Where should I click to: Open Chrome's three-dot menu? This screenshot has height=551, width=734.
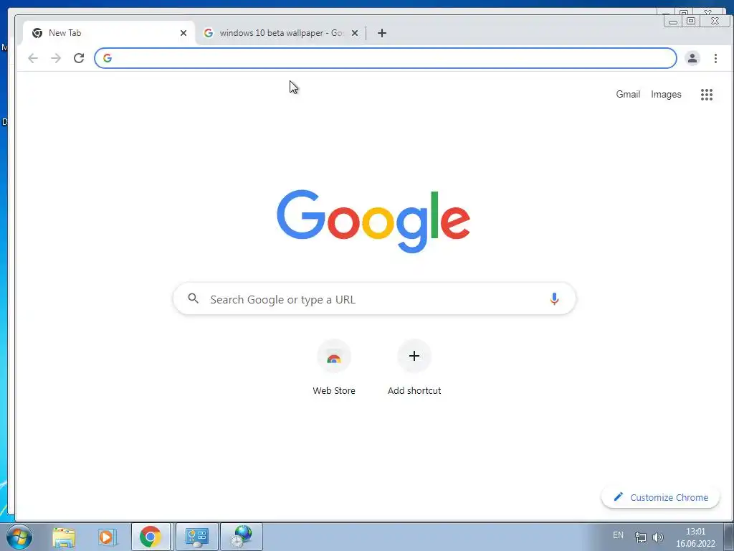coord(715,58)
